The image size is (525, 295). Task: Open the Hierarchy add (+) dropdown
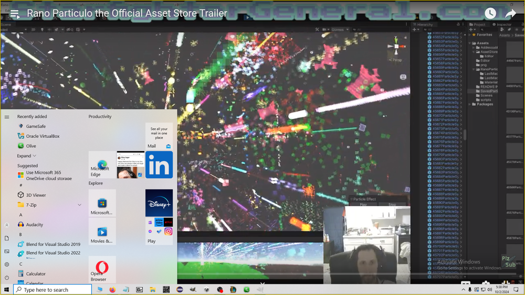point(415,29)
